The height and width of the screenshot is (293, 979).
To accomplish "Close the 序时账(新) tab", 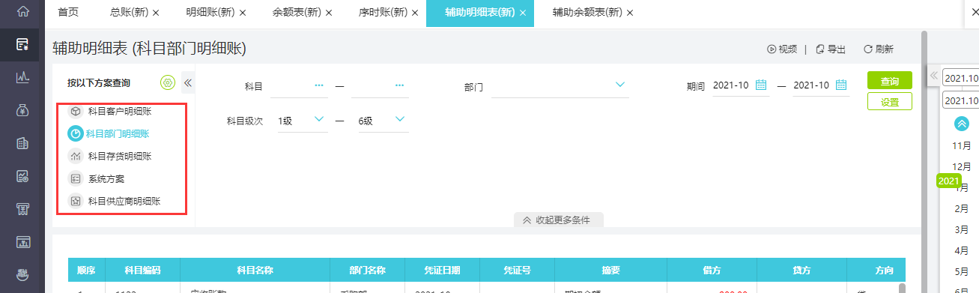I will pyautogui.click(x=415, y=13).
